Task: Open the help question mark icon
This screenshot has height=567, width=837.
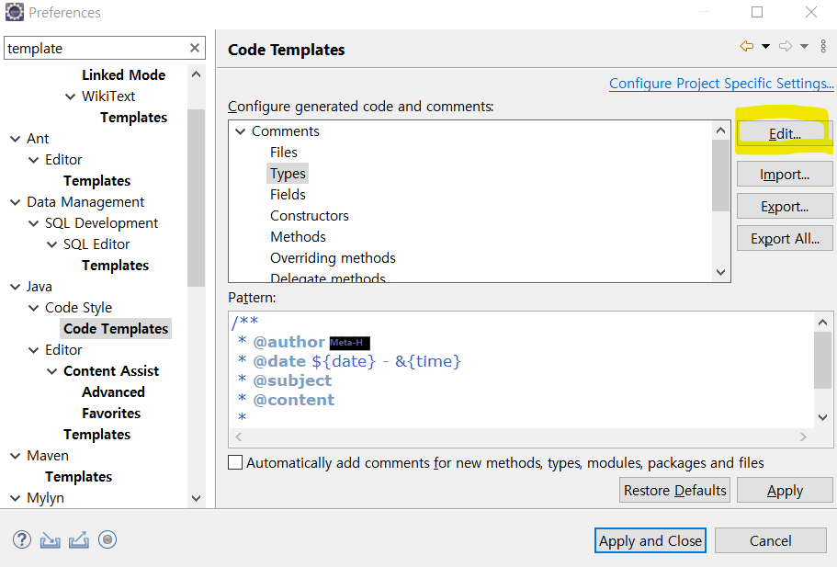Action: pyautogui.click(x=22, y=539)
